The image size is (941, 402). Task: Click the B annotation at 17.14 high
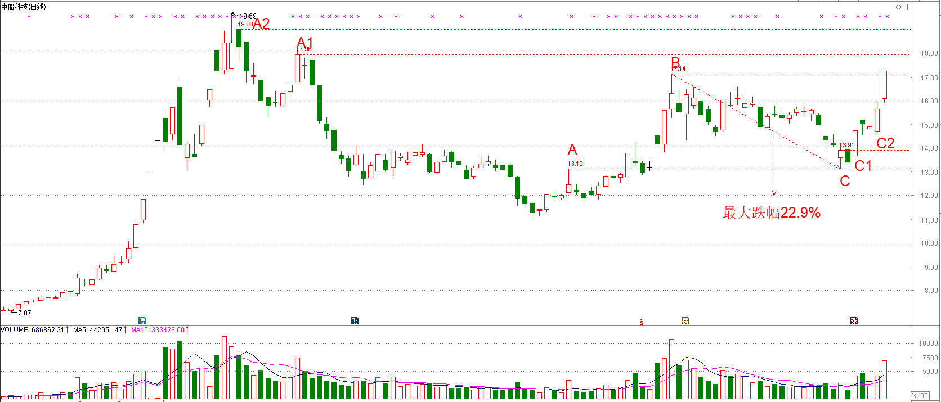(x=675, y=62)
